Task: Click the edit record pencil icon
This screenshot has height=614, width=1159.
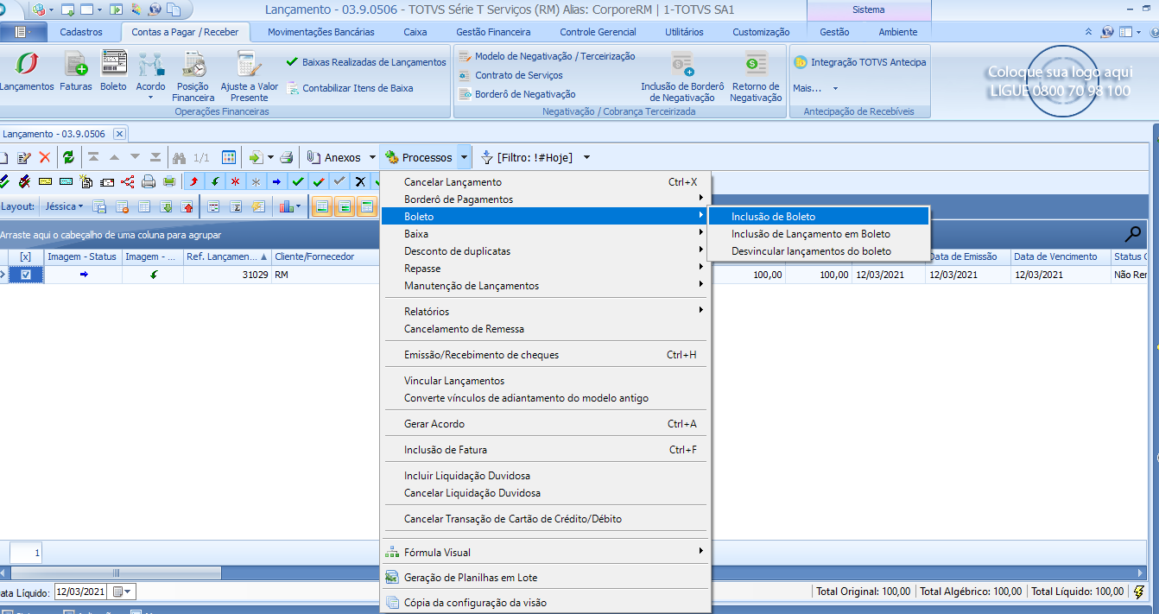Action: pos(24,157)
